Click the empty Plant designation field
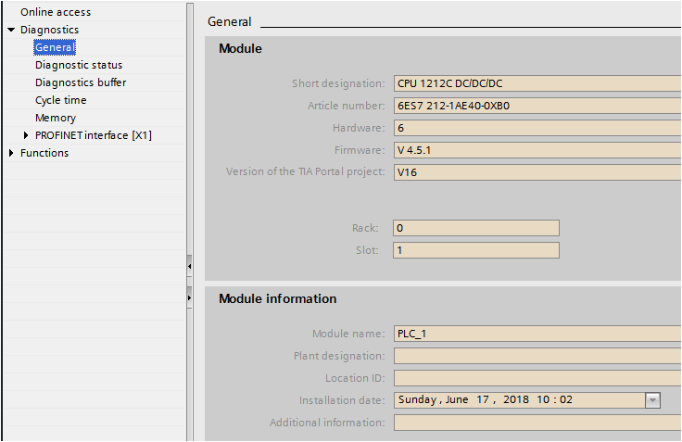Image resolution: width=682 pixels, height=442 pixels. 536,356
